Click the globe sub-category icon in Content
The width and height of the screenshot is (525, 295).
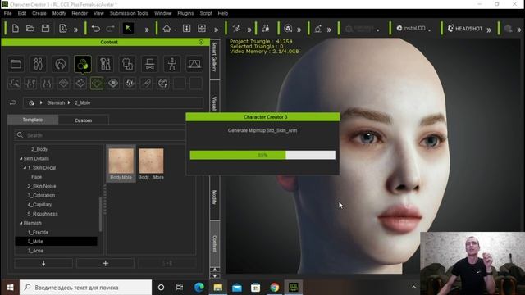click(163, 84)
